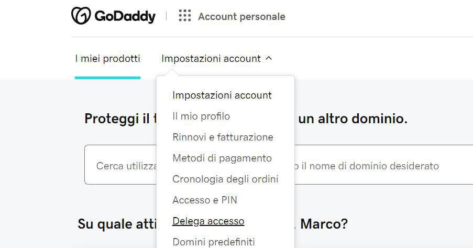
Task: Click the un altro dominio heading text
Action: [x=352, y=118]
